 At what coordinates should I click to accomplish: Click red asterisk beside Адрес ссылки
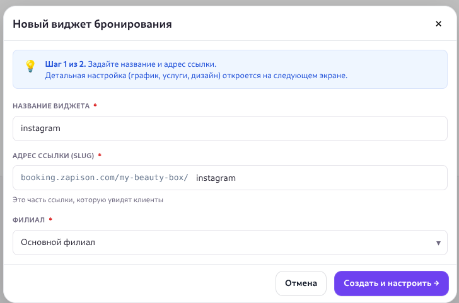tap(100, 155)
